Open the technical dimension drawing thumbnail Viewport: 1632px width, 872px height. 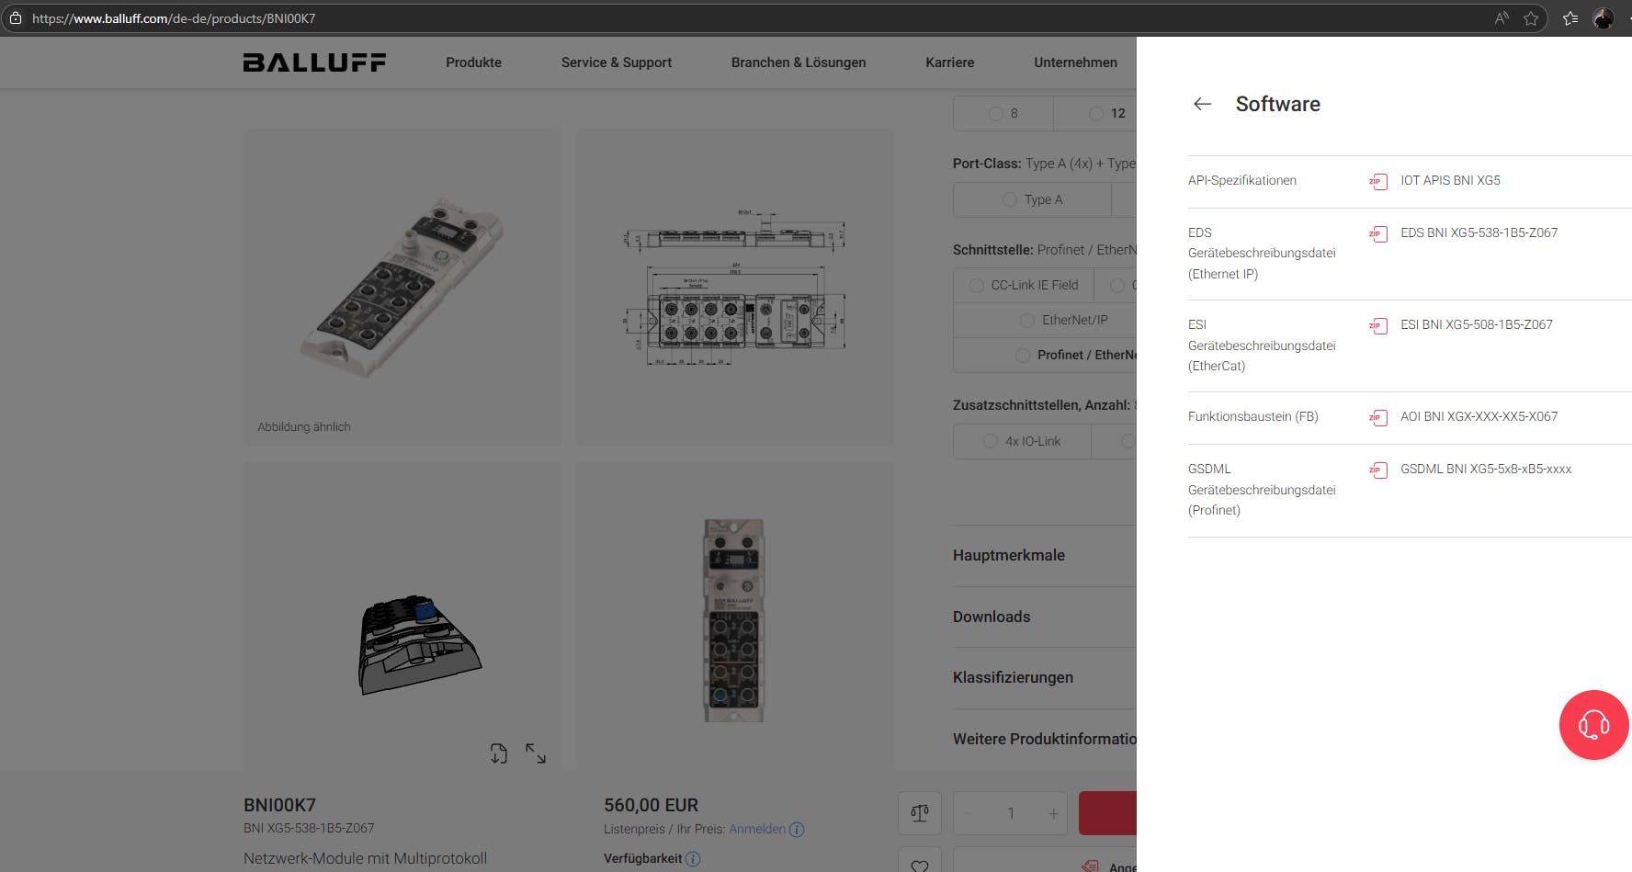click(x=734, y=287)
